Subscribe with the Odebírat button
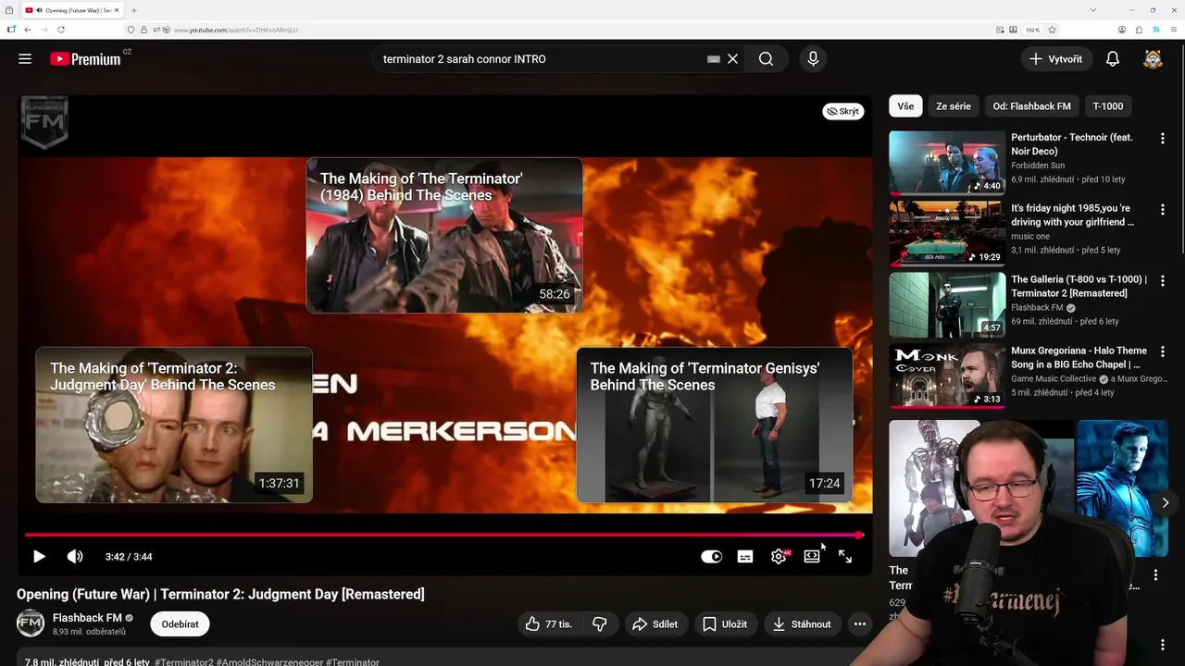This screenshot has width=1185, height=666. tap(180, 624)
